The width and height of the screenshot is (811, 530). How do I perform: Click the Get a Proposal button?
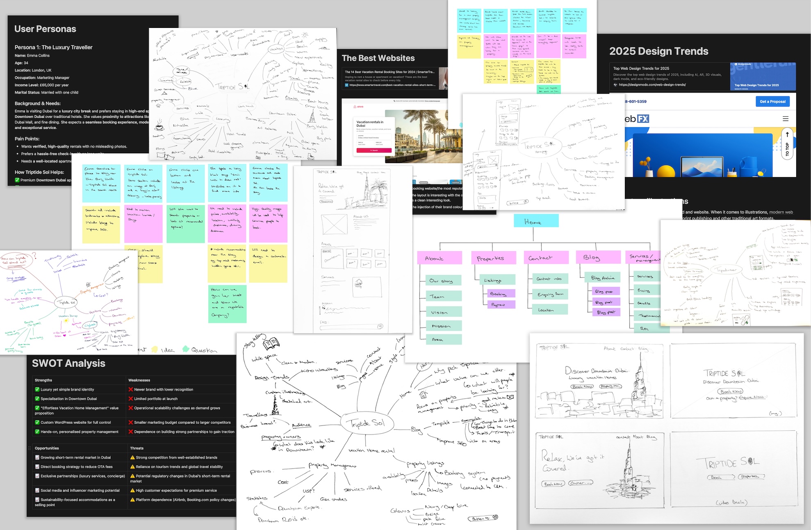tap(772, 101)
